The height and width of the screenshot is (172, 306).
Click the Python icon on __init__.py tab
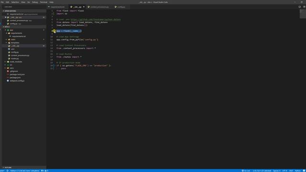pos(71,7)
